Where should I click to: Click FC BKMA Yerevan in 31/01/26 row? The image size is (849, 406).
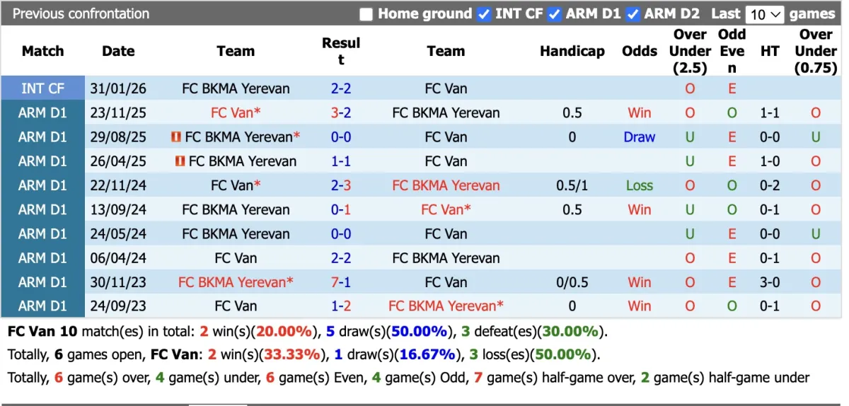pos(236,88)
